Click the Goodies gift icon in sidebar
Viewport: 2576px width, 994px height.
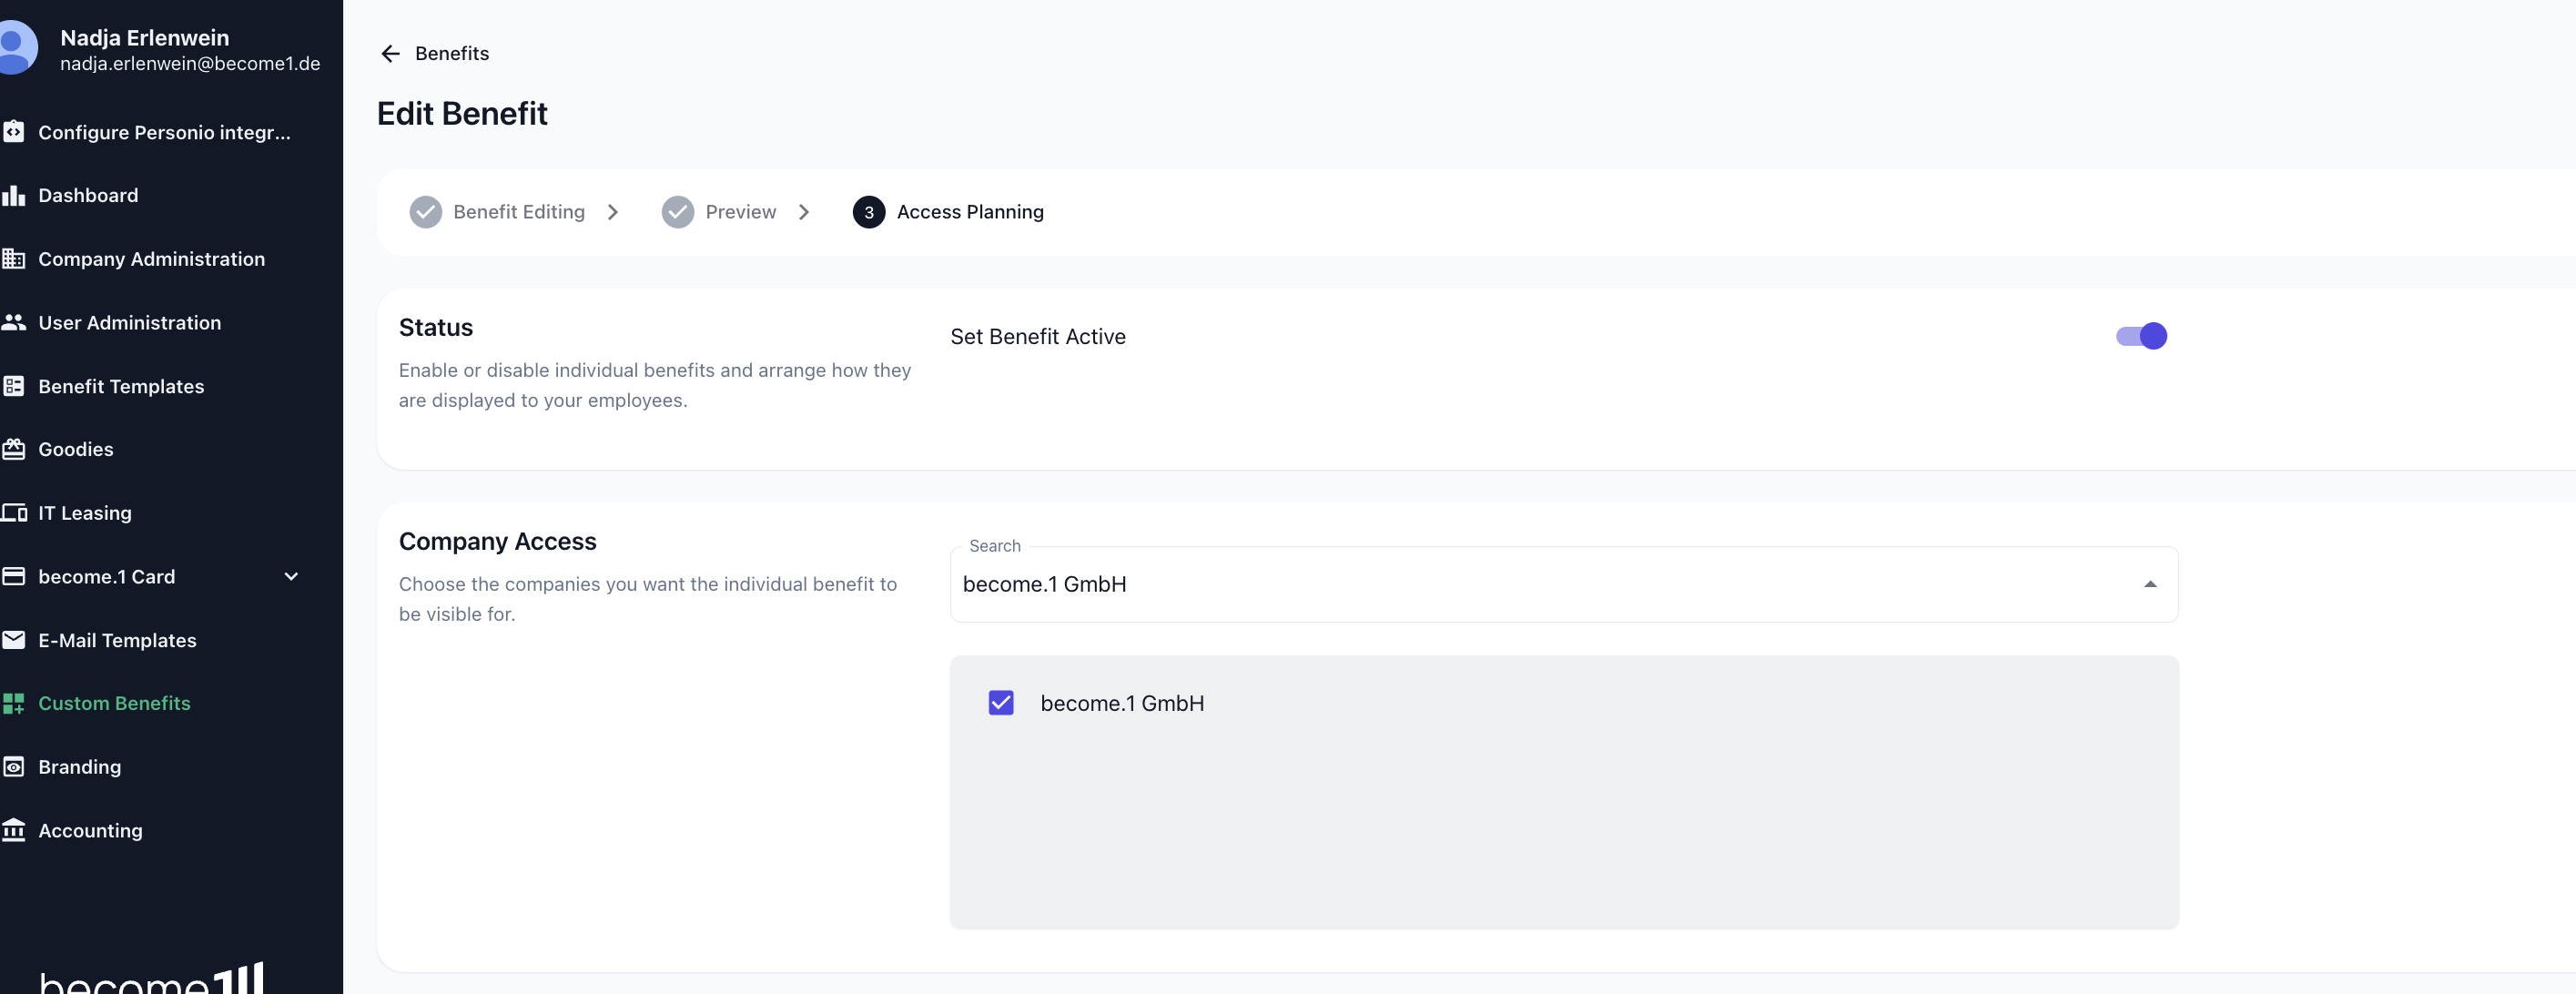(x=13, y=449)
